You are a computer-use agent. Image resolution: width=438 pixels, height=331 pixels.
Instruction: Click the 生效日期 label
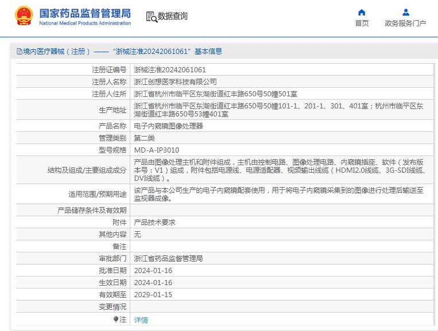coord(113,283)
